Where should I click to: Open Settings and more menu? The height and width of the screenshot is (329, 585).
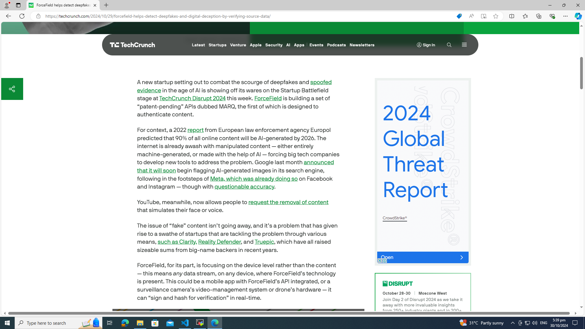(565, 16)
